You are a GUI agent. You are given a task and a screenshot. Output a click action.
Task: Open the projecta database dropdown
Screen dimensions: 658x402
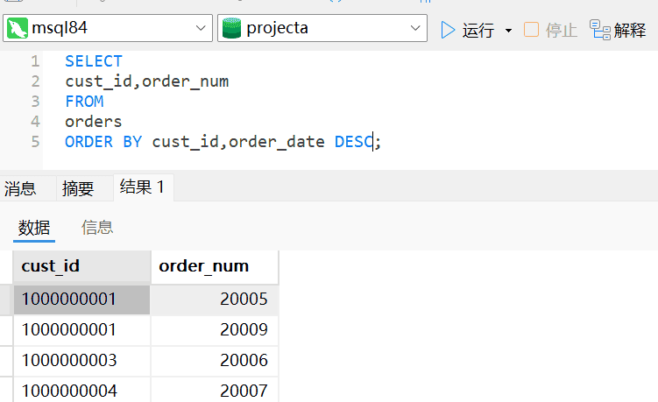pyautogui.click(x=415, y=28)
